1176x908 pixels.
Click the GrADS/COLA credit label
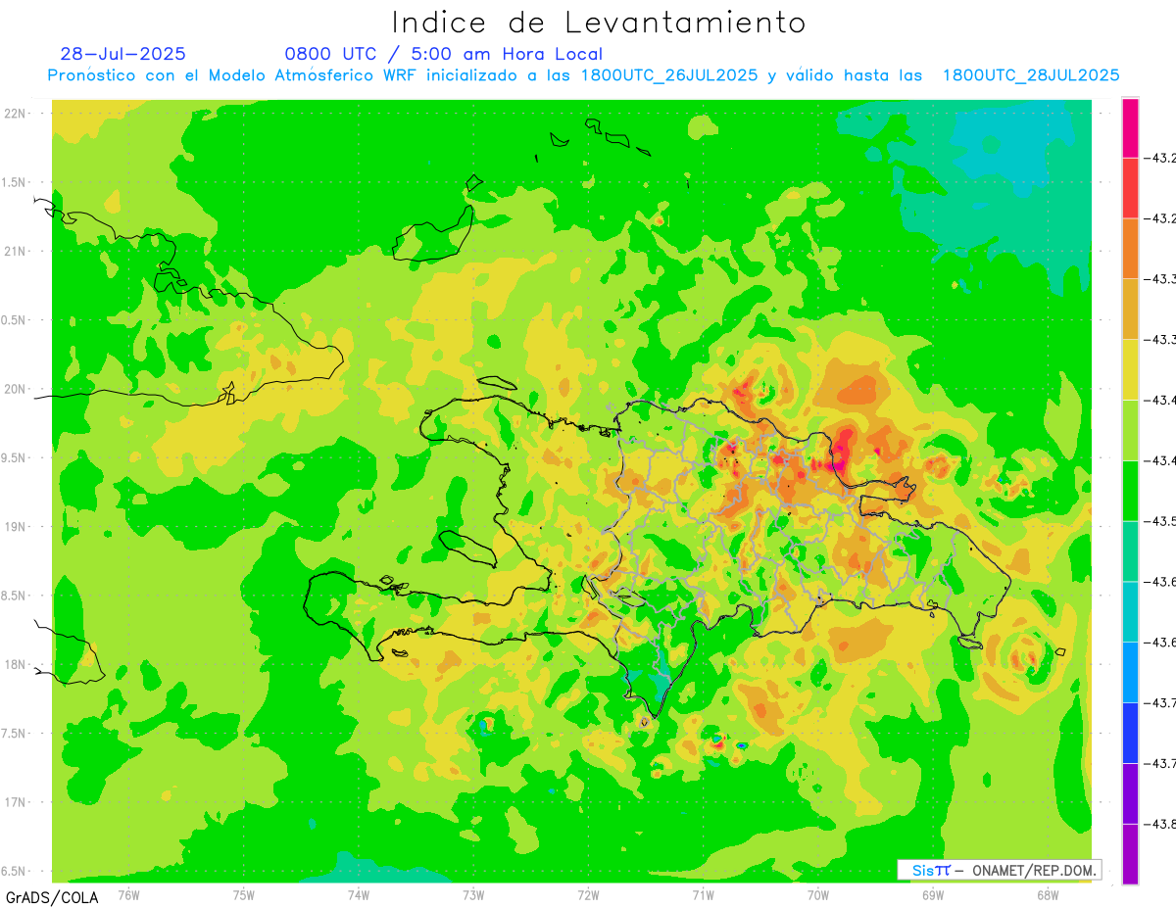pyautogui.click(x=52, y=897)
